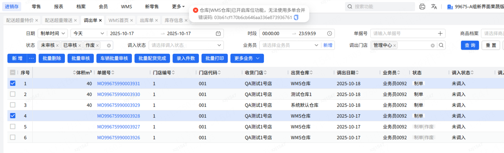Screen dimensions: 504x153
Task: Dismiss the red error icon in notification
Action: pyautogui.click(x=195, y=10)
